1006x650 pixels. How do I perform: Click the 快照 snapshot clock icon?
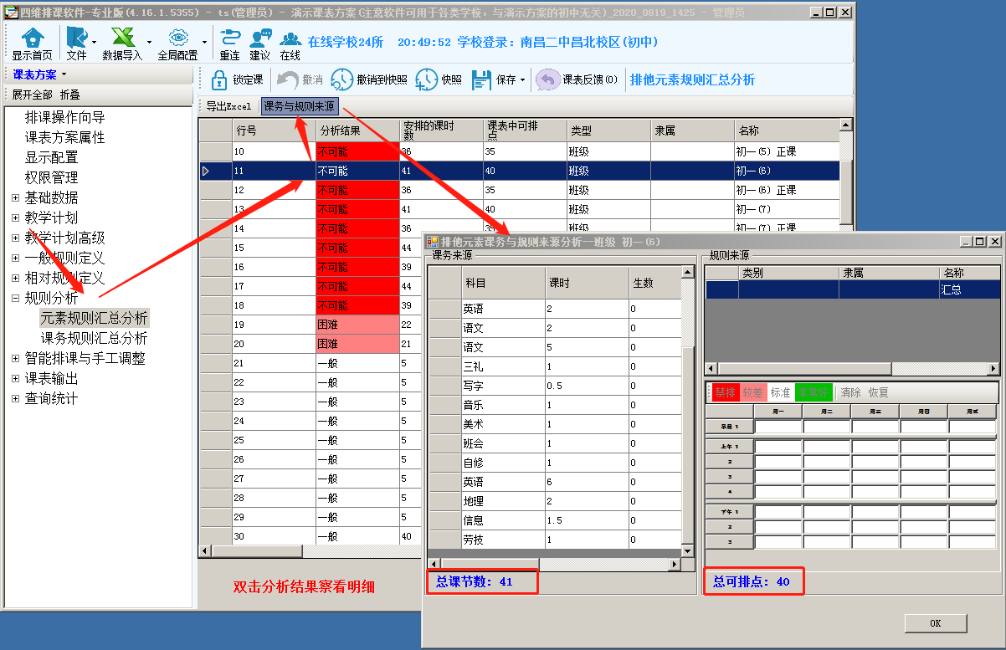click(426, 79)
